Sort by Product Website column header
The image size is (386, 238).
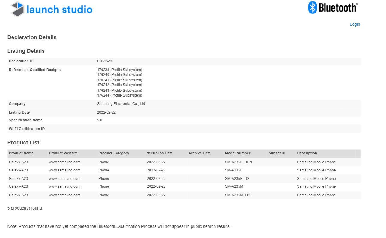click(x=63, y=153)
